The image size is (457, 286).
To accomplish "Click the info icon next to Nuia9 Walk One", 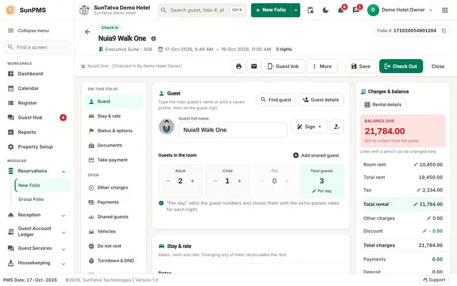I will pyautogui.click(x=154, y=39).
